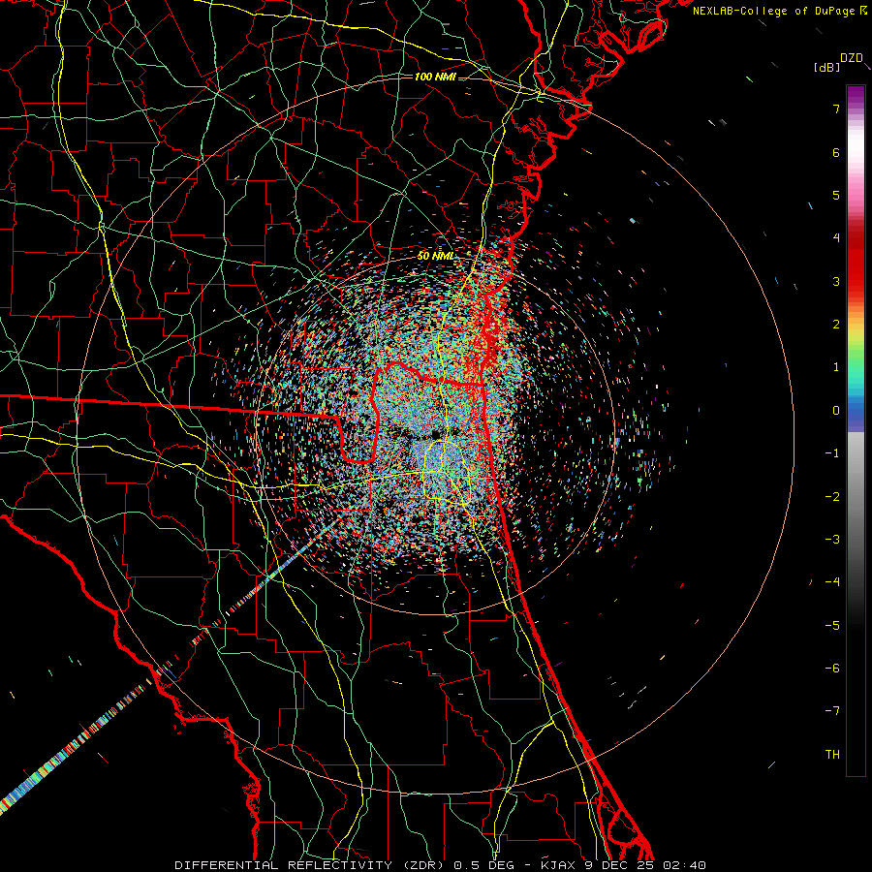Click the -5 value on color scale
Screen dimensions: 872x872
tap(832, 626)
